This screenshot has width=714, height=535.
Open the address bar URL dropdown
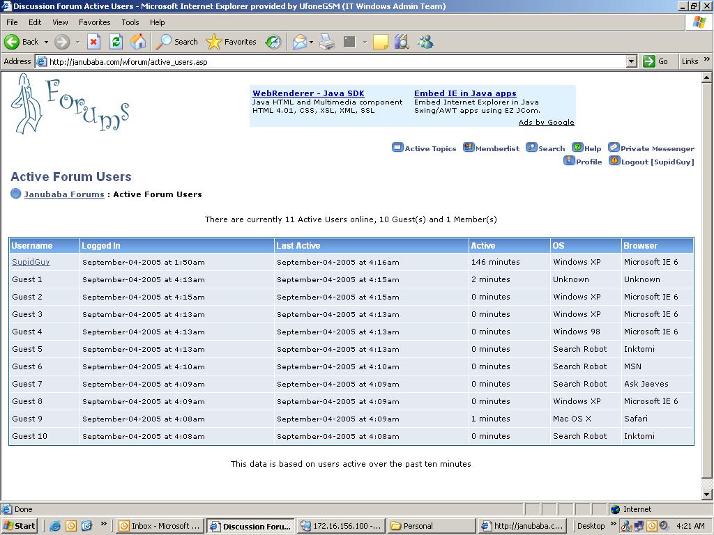[631, 61]
